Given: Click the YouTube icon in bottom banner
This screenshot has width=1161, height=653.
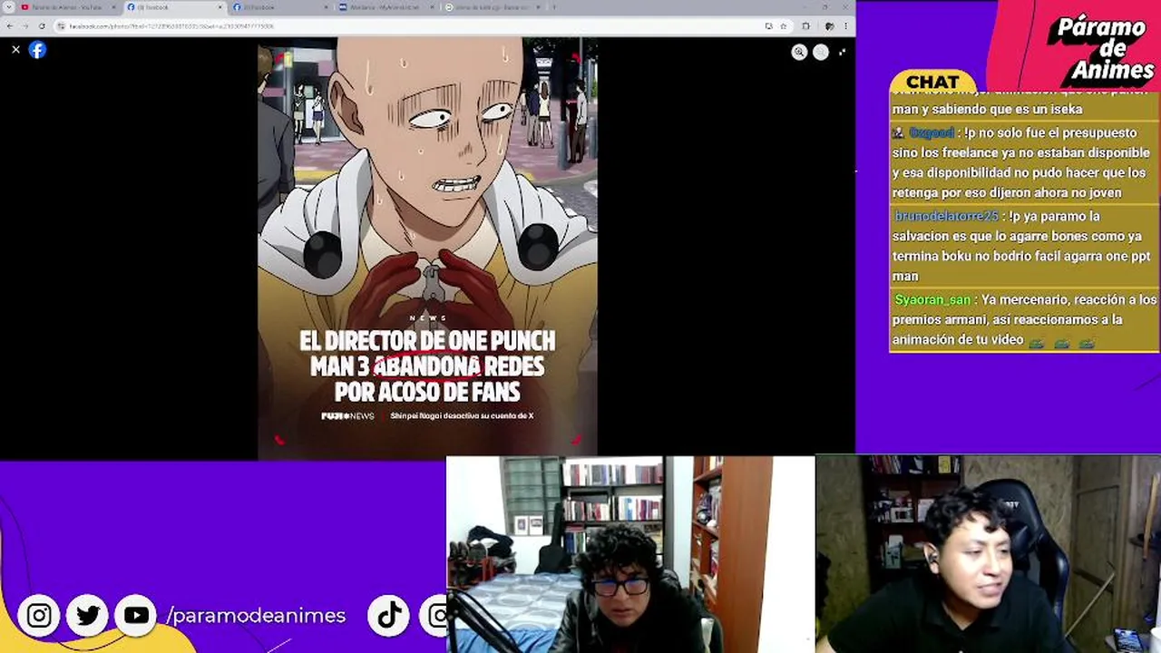Looking at the screenshot, I should coord(136,616).
